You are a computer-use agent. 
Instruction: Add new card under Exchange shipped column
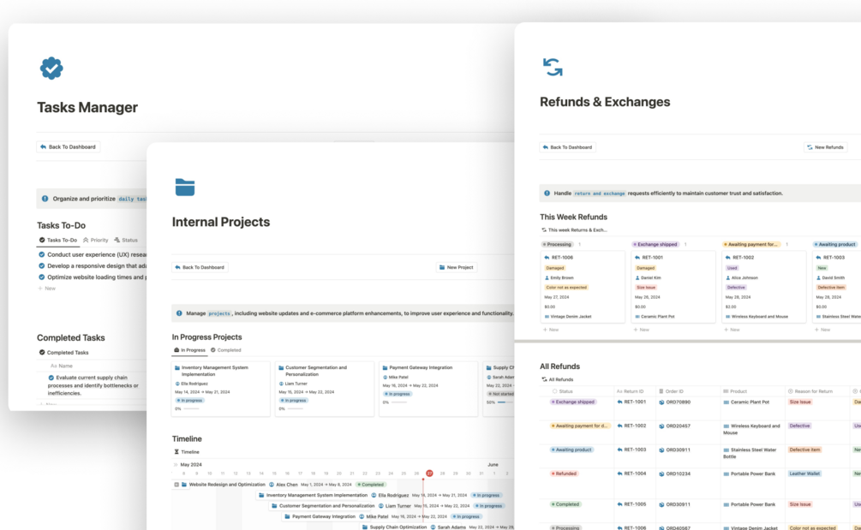[x=642, y=330]
